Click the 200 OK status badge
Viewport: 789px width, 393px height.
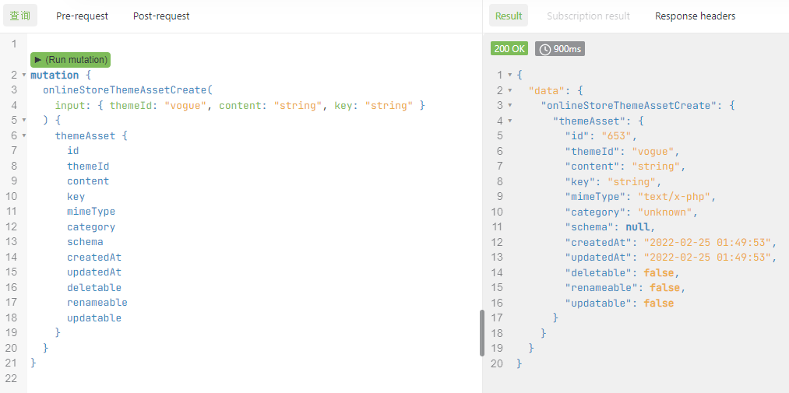[x=509, y=49]
